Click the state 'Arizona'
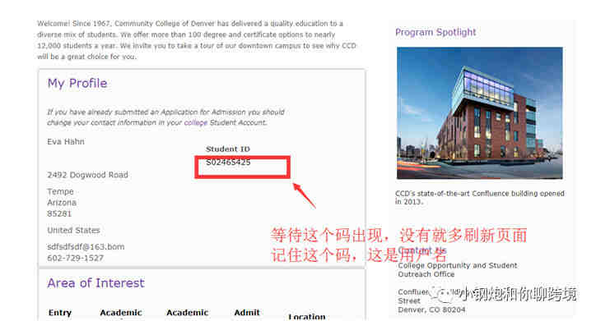596x321 pixels. tap(62, 203)
